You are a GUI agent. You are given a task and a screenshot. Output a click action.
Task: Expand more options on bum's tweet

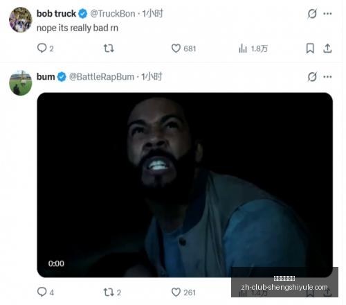[327, 77]
